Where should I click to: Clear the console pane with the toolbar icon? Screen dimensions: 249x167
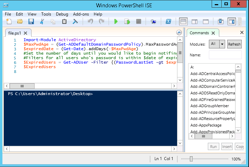(x=75, y=21)
